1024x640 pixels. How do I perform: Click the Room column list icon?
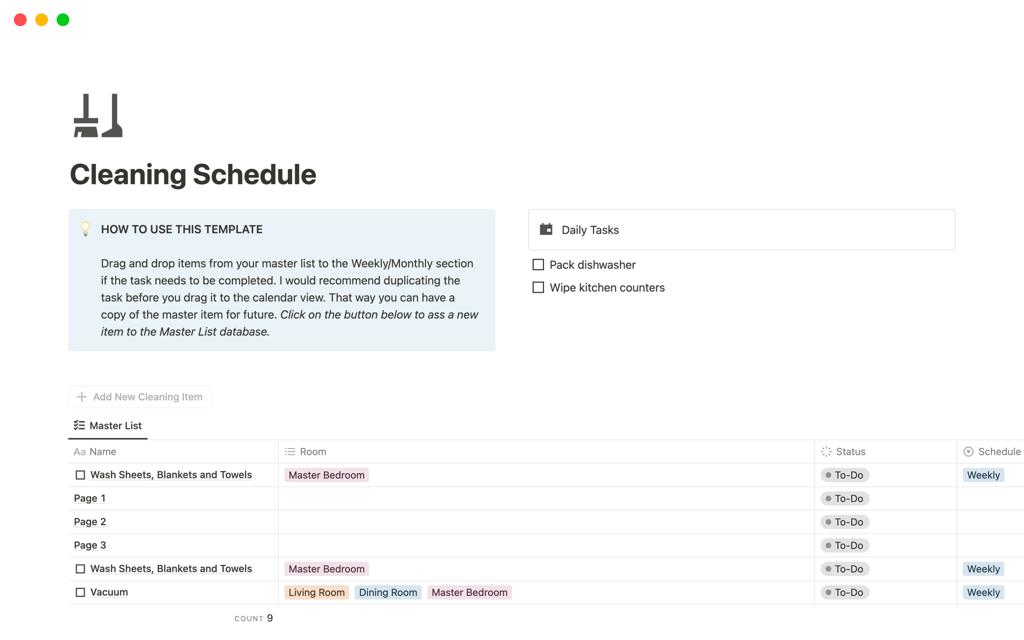point(290,452)
